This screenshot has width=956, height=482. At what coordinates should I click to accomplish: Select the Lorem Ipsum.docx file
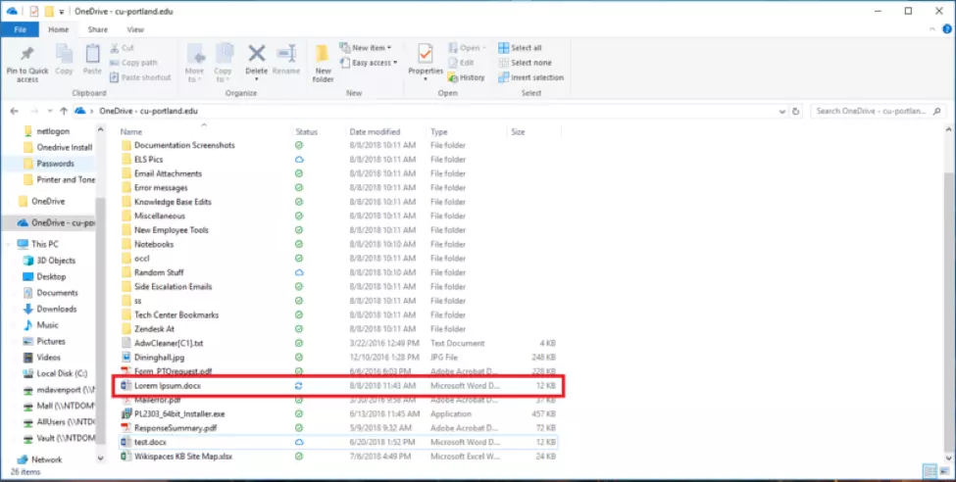click(x=337, y=386)
